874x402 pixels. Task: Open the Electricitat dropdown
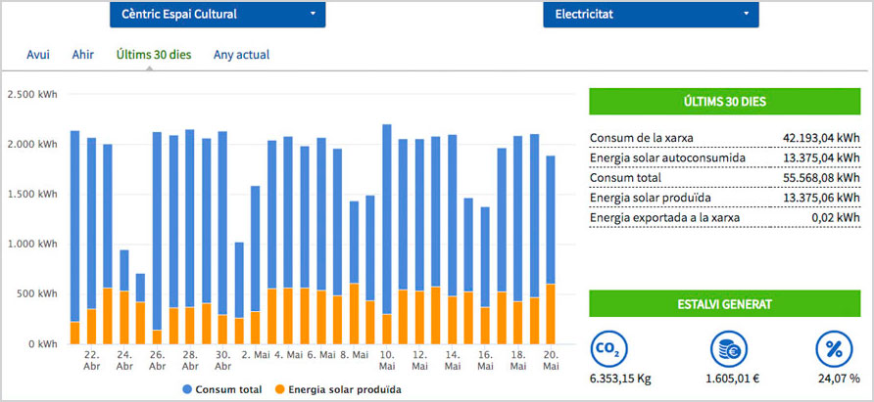tap(651, 15)
